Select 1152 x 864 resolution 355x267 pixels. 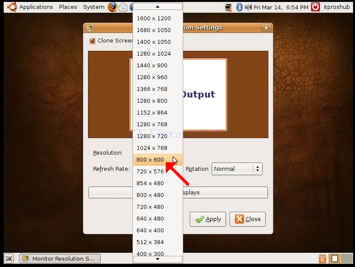158,112
